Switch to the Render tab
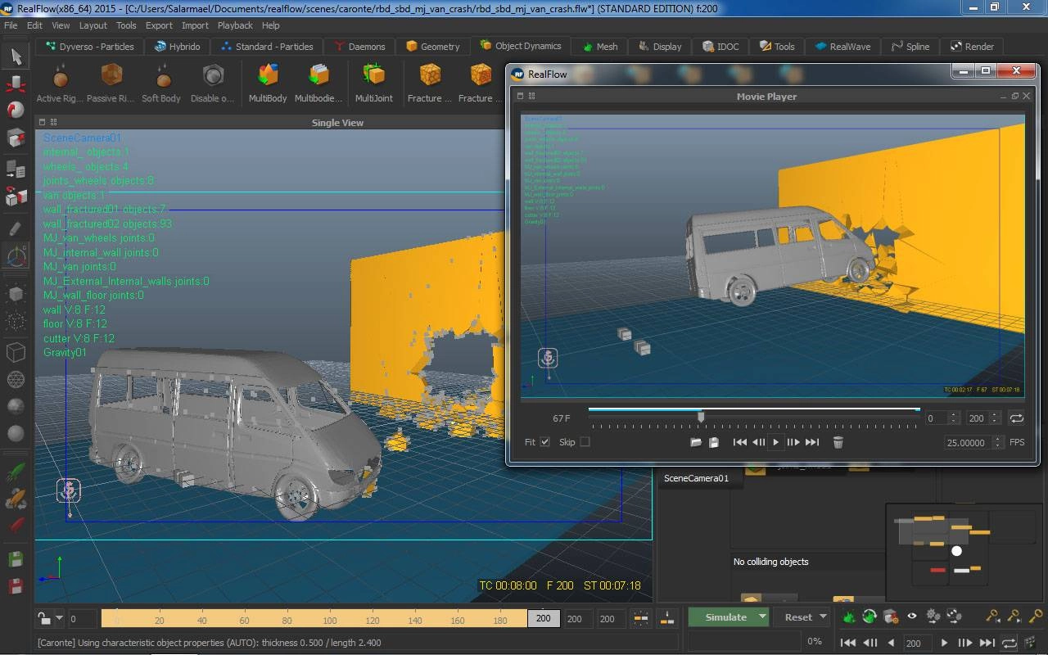The width and height of the screenshot is (1048, 655). [972, 47]
